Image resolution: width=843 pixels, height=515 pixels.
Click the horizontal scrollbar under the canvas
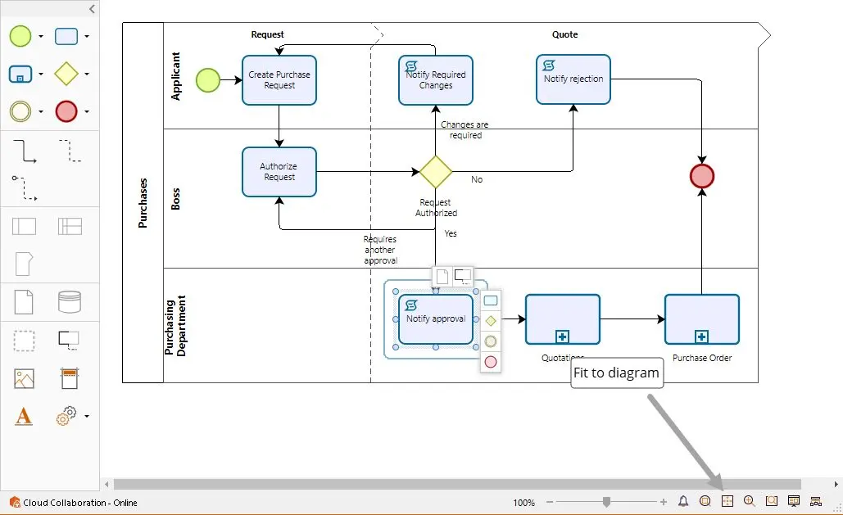click(x=457, y=485)
